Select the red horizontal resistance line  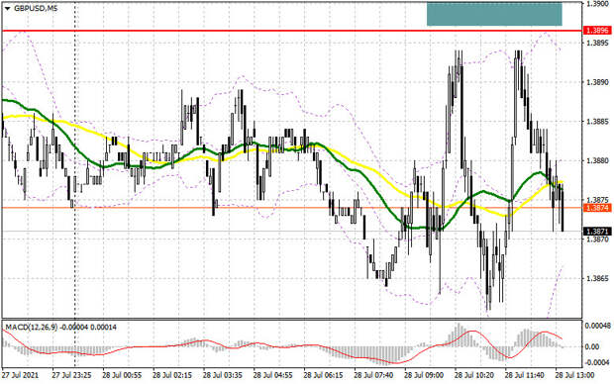pyautogui.click(x=292, y=30)
